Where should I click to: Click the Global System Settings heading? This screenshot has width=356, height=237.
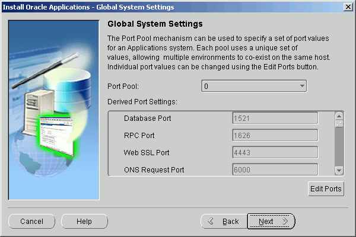(x=155, y=24)
